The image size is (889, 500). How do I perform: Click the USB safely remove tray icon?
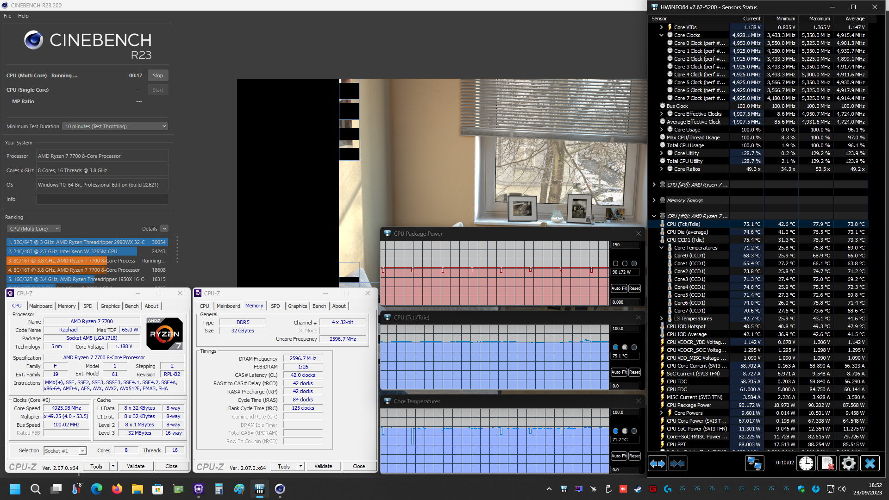(x=608, y=489)
